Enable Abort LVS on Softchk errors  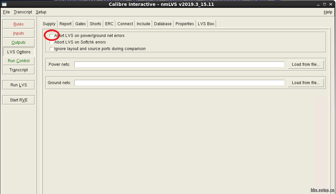click(x=51, y=42)
